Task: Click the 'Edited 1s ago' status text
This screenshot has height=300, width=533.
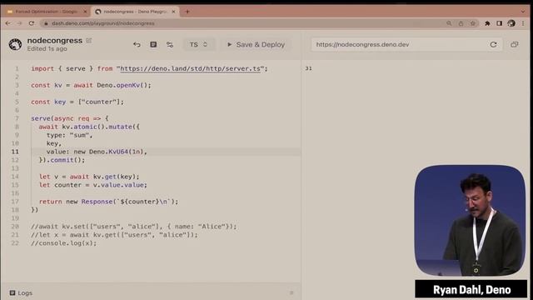Action: [47, 49]
